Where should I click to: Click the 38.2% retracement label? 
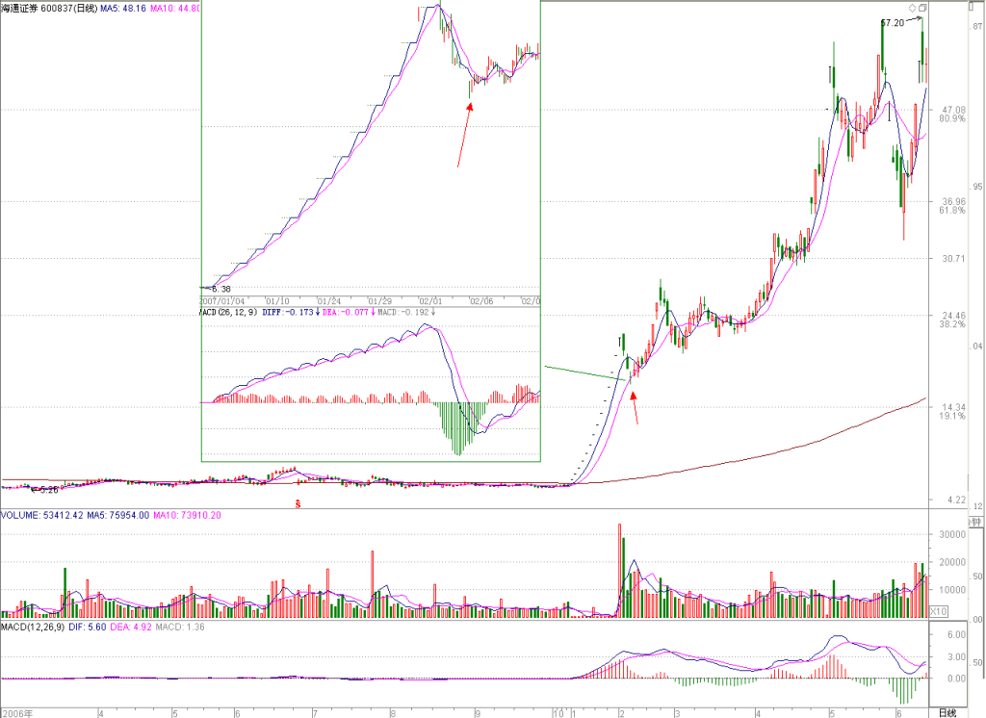(952, 324)
